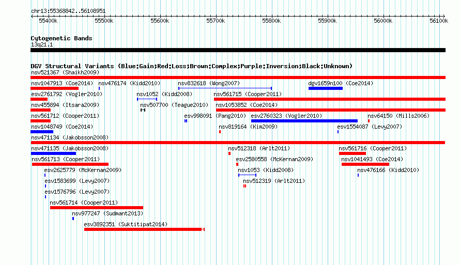Image resolution: width=460 pixels, height=265 pixels.
Task: Click the black 13q21.1 cytogenetic band bar
Action: click(238, 50)
